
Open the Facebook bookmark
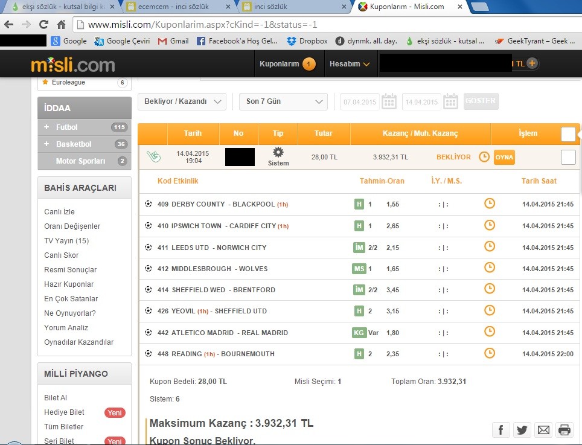tap(237, 41)
